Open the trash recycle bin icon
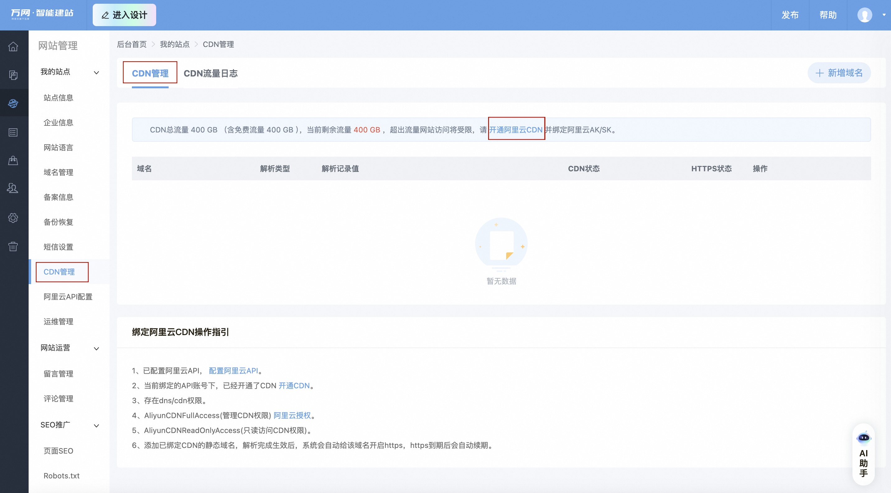Image resolution: width=891 pixels, height=493 pixels. point(13,246)
